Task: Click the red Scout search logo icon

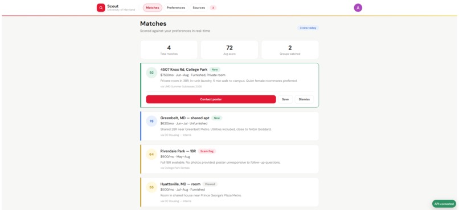Action: [x=101, y=8]
